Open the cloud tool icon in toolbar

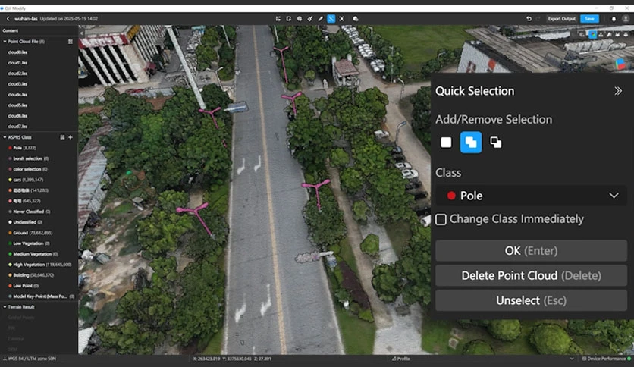356,19
